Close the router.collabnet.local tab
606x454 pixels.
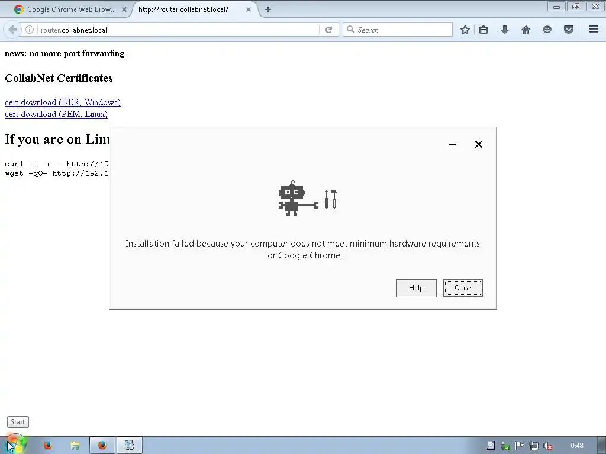(249, 9)
